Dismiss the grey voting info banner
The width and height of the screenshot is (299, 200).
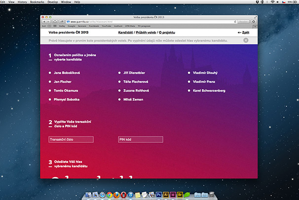pyautogui.click(x=246, y=40)
